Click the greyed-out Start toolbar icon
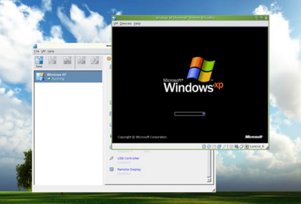 81,60
